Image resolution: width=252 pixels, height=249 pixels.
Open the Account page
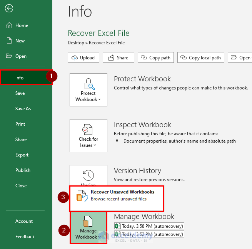pos(24,221)
